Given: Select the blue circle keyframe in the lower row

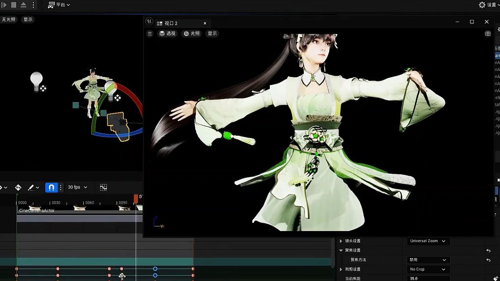Looking at the screenshot, I should 155,275.
